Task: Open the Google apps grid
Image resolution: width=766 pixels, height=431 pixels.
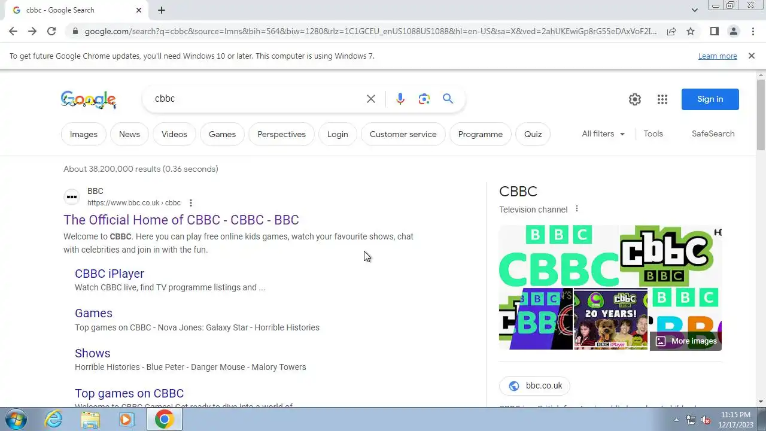Action: (x=662, y=99)
